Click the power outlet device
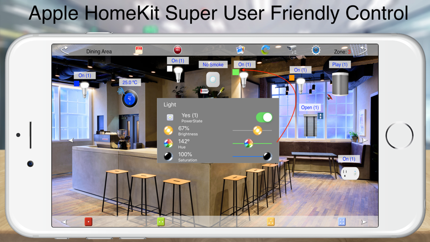 (x=350, y=173)
